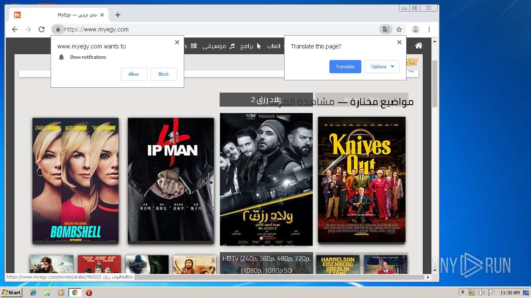Click the list icon in the site menu
Image resolution: width=531 pixels, height=298 pixels.
tap(194, 46)
